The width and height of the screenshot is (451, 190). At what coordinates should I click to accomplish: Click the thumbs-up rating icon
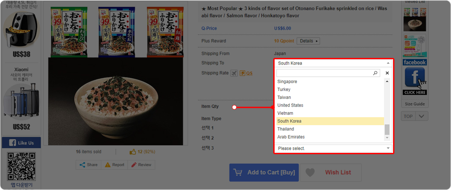click(133, 152)
